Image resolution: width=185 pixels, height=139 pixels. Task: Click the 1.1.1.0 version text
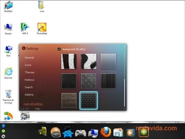[25, 109]
